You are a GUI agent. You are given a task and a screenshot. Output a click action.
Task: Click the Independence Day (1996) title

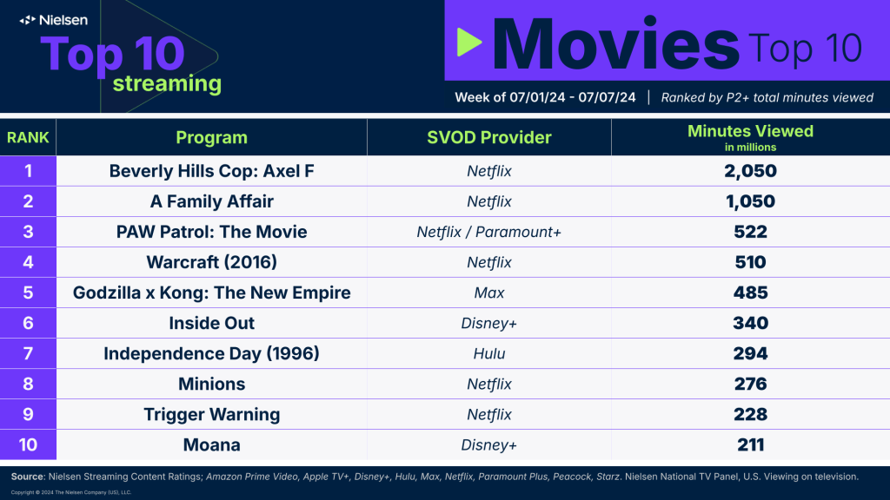click(212, 353)
